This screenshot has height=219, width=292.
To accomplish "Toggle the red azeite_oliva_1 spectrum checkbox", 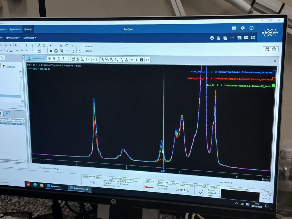I will 274,79.
